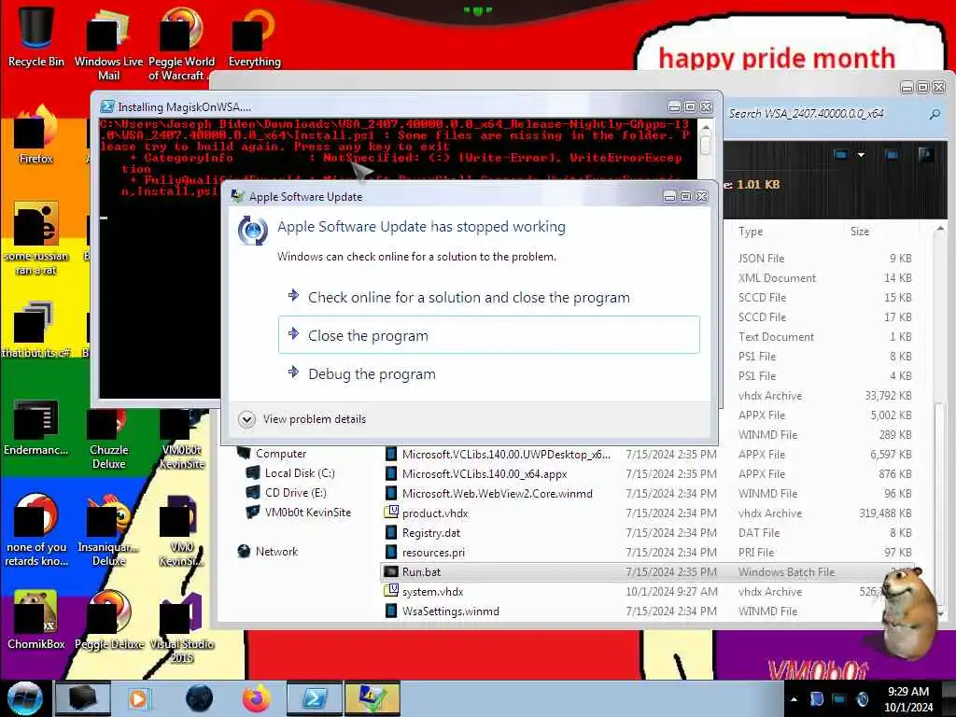Open 'none of you...' desktop icon

pyautogui.click(x=36, y=530)
